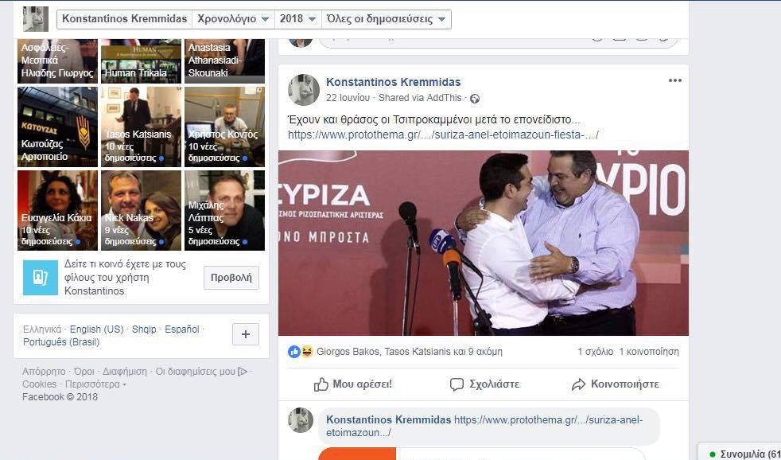Click the thumbs-up Like icon
This screenshot has height=460, width=781.
[x=321, y=384]
